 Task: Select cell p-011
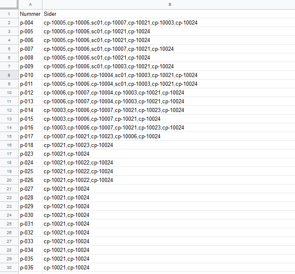(x=30, y=84)
